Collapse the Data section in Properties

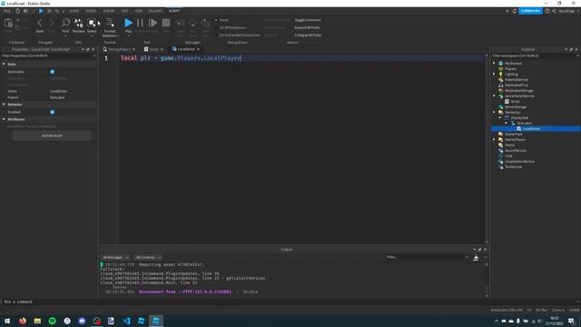point(4,64)
